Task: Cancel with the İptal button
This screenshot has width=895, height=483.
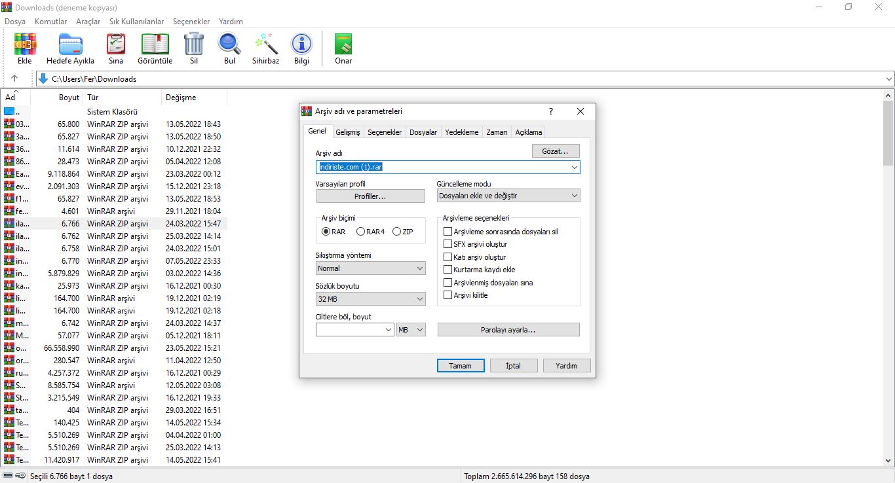Action: coord(514,366)
